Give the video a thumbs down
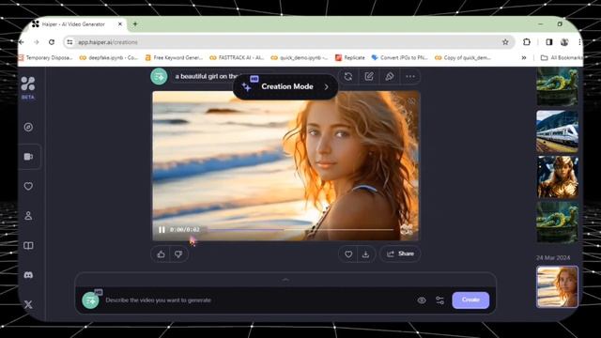Viewport: 601px width, 338px height. click(x=178, y=254)
